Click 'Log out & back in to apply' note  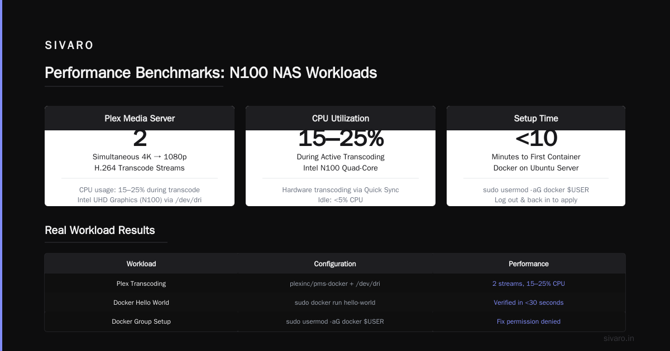[536, 199]
